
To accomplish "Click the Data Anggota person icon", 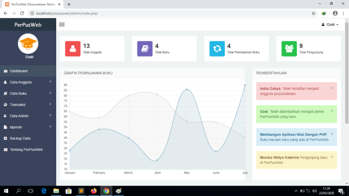I will pos(5,82).
